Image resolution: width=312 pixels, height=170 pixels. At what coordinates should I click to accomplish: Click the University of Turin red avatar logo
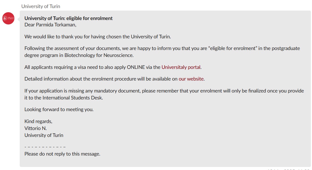pos(8,18)
